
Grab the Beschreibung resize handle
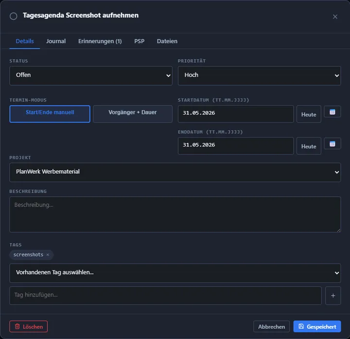339,230
